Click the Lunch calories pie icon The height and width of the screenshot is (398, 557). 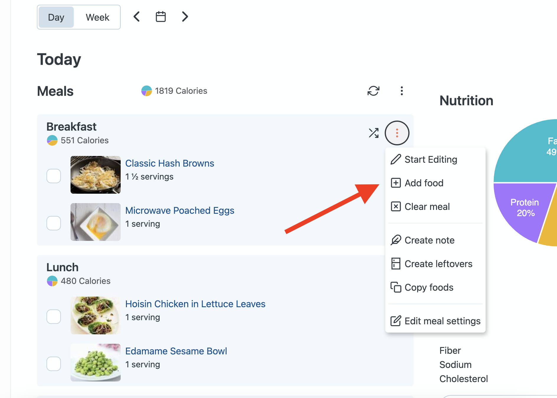click(52, 281)
